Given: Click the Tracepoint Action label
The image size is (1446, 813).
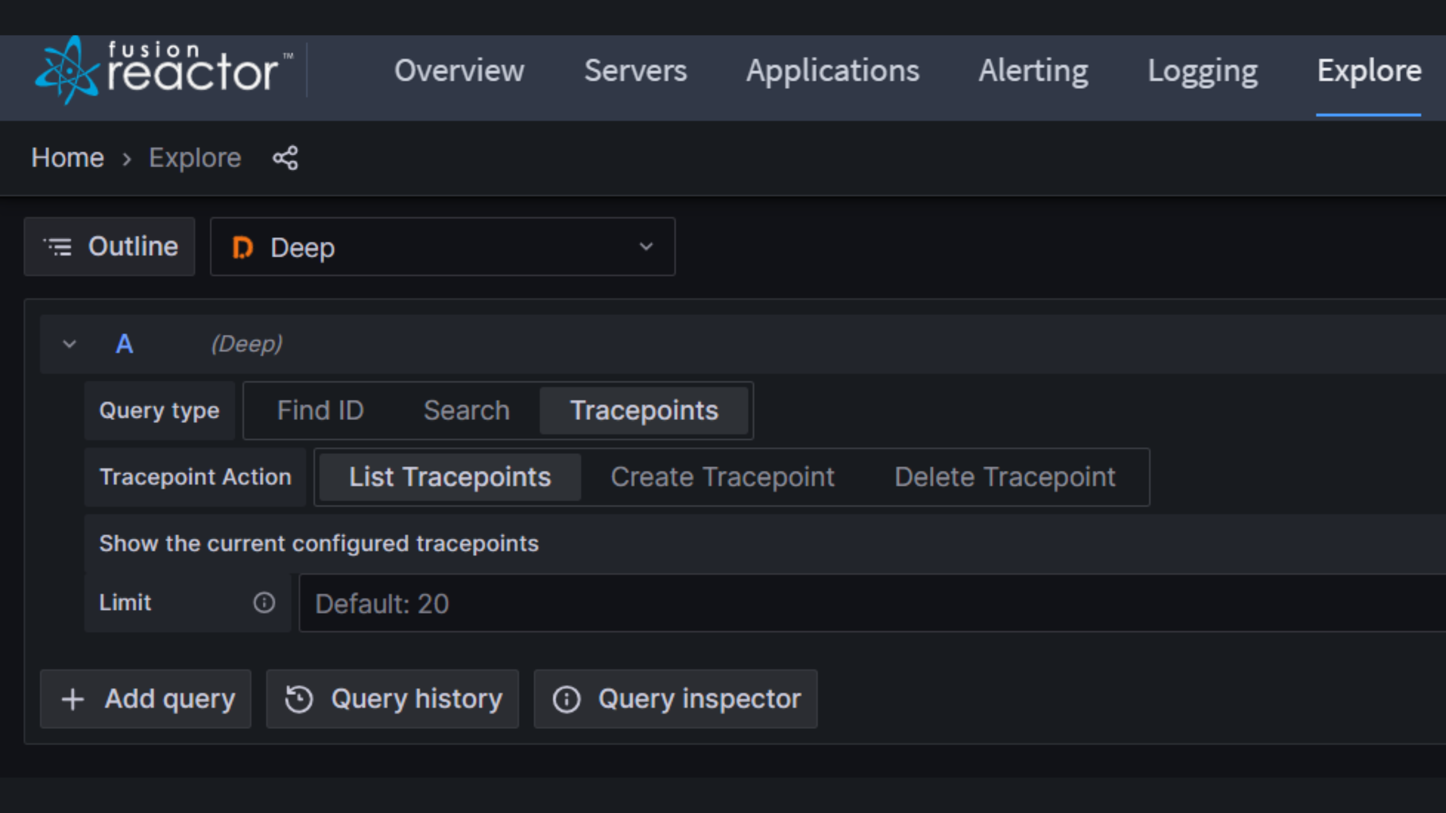Looking at the screenshot, I should tap(195, 477).
